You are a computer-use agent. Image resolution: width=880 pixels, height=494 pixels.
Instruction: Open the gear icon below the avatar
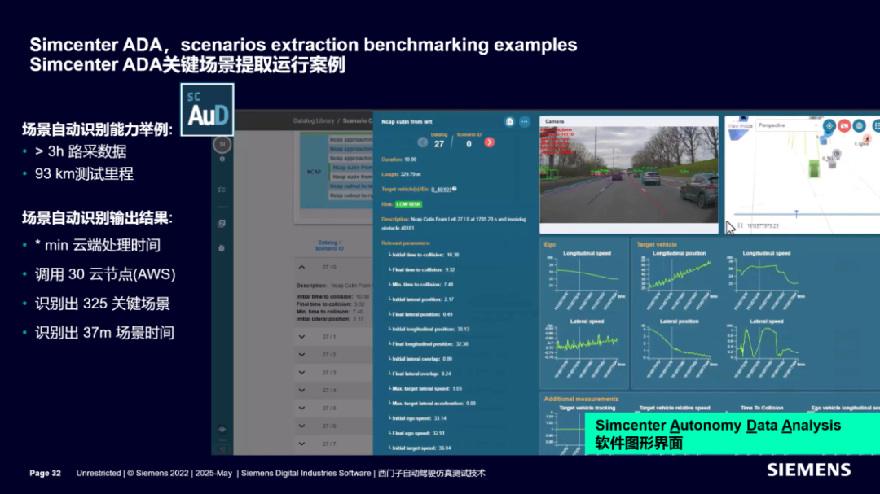click(x=222, y=160)
